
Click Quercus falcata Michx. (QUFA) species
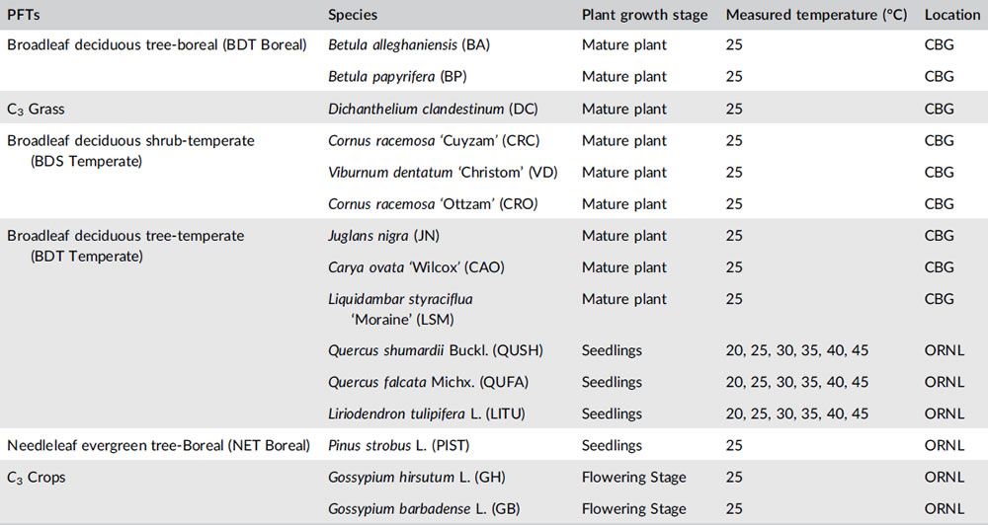pyautogui.click(x=430, y=382)
